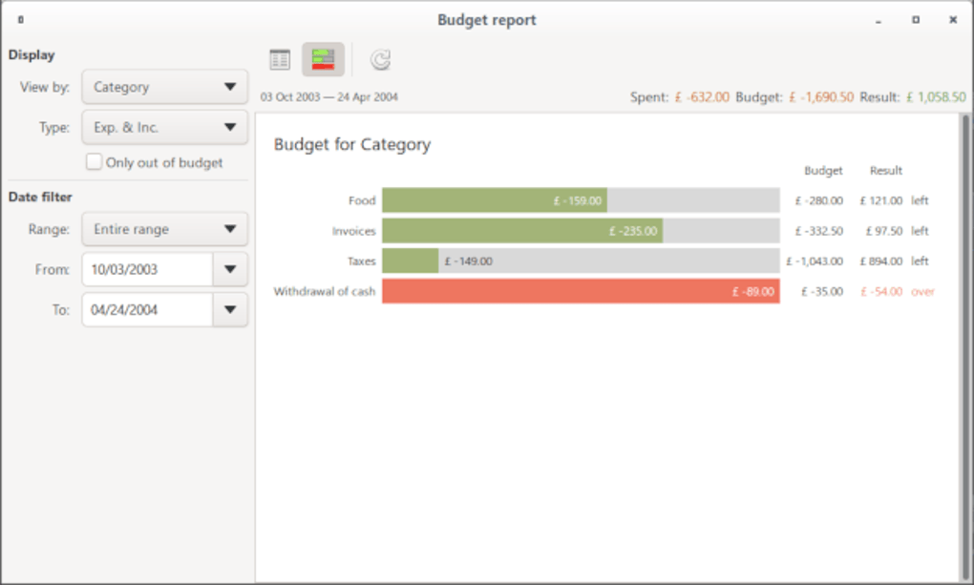The height and width of the screenshot is (585, 974).
Task: Open the View by Category dropdown
Action: [x=164, y=87]
